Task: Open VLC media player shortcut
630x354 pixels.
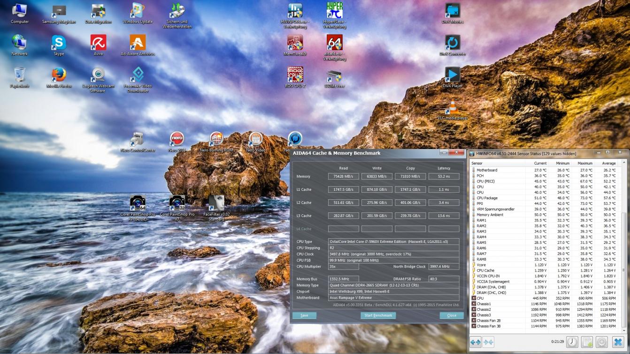Action: [x=453, y=110]
